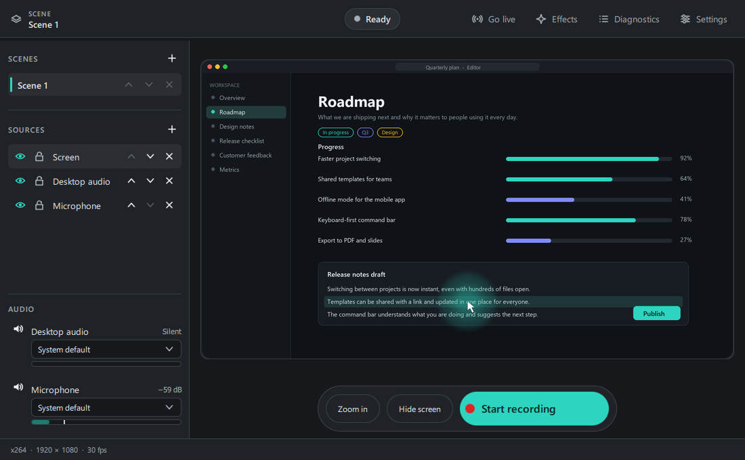The image size is (745, 460).
Task: Move Scene 1 up
Action: tap(129, 85)
